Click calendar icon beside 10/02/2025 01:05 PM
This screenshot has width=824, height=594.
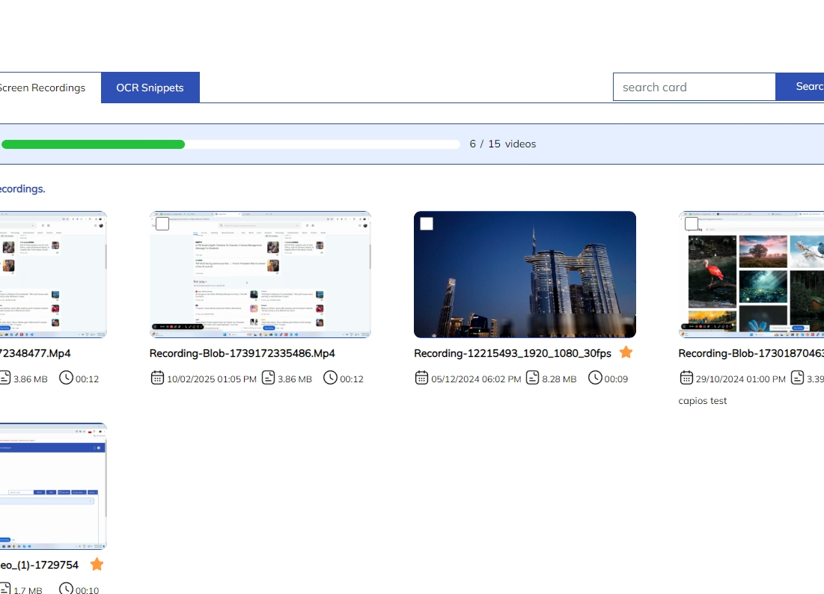157,378
